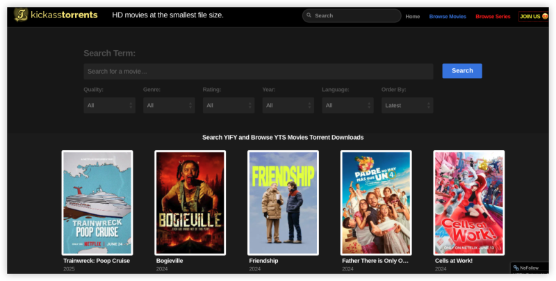Image resolution: width=556 pixels, height=281 pixels.
Task: Click the kickasstorrents logo icon
Action: pyautogui.click(x=21, y=15)
